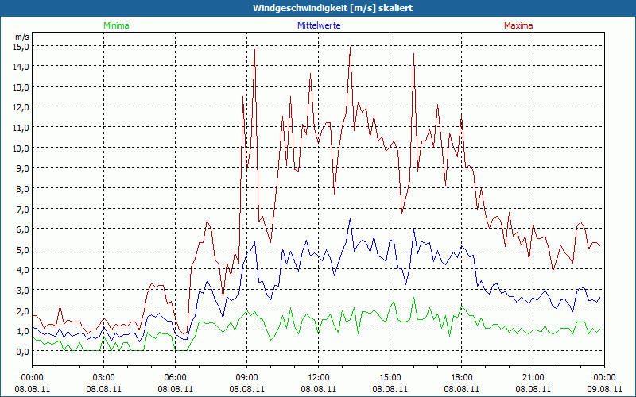
Task: Click the 15:00 time axis label
Action: pyautogui.click(x=390, y=378)
